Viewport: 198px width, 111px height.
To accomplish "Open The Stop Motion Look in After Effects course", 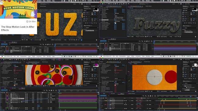I will [x=18, y=28].
